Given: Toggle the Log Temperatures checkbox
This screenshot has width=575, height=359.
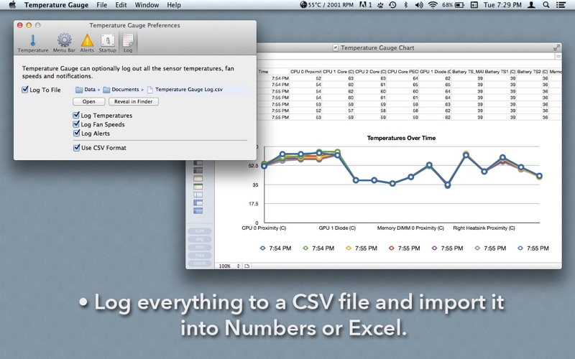Looking at the screenshot, I should 77,116.
